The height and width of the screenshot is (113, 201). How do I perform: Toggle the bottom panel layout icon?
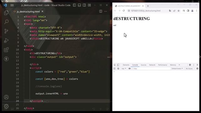point(79,5)
